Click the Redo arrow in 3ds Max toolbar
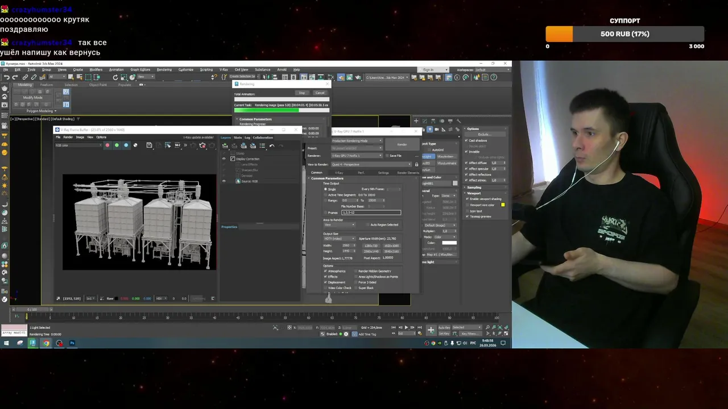The height and width of the screenshot is (409, 728). tap(15, 77)
